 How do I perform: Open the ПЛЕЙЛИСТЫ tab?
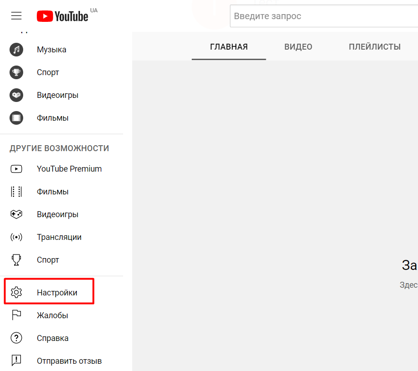[x=374, y=47]
